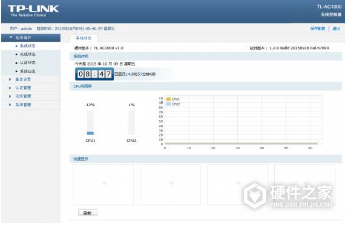The image size is (345, 225).
Task: Click the 系统时间 section header
Action: (206, 56)
